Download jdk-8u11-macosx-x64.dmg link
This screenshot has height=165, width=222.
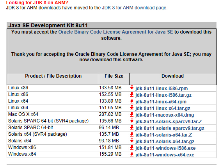click(x=165, y=115)
